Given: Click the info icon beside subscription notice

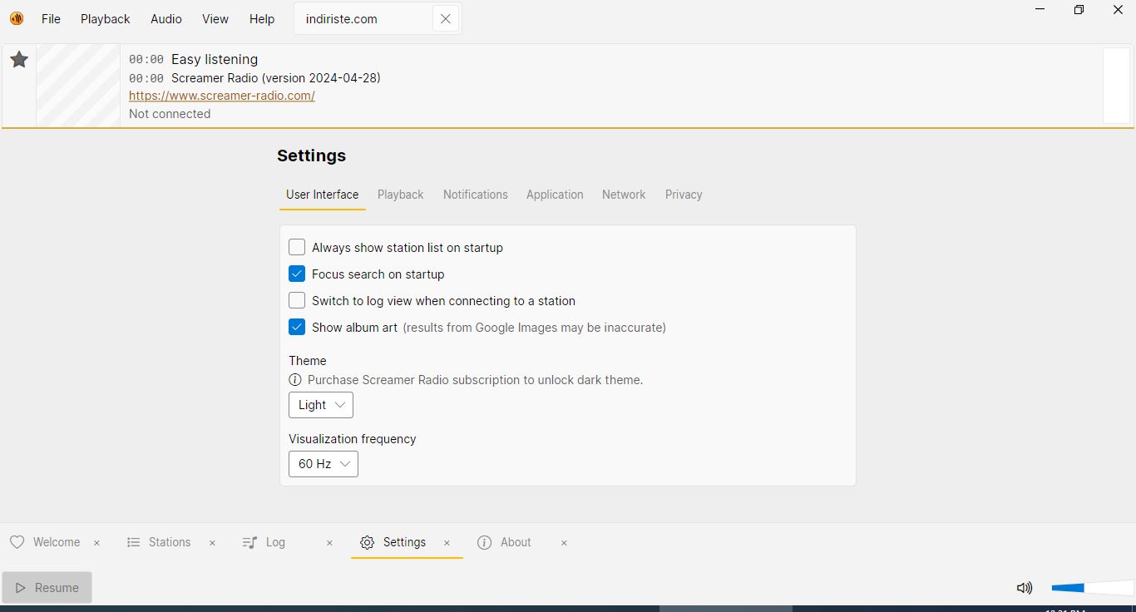Looking at the screenshot, I should click(x=295, y=380).
